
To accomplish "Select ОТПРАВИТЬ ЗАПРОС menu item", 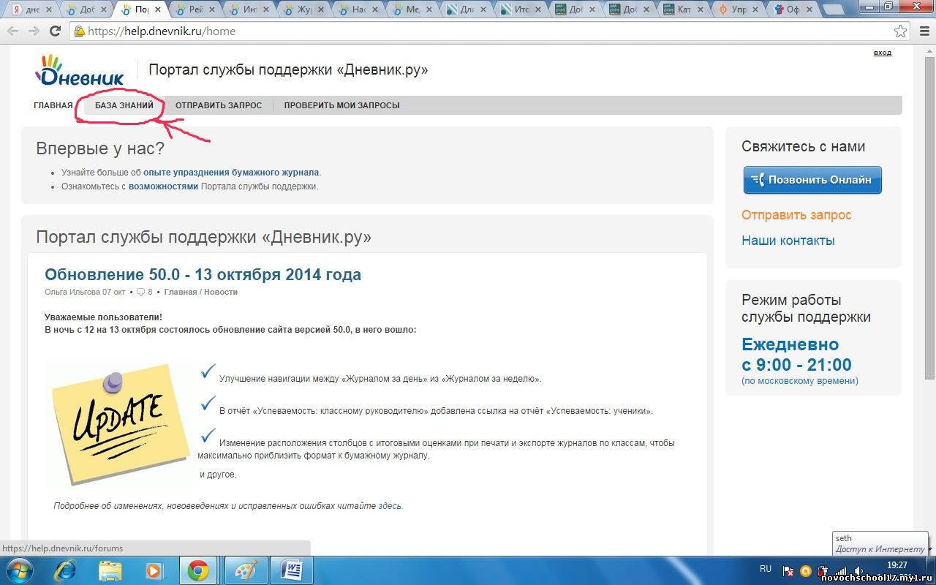I will (x=218, y=105).
